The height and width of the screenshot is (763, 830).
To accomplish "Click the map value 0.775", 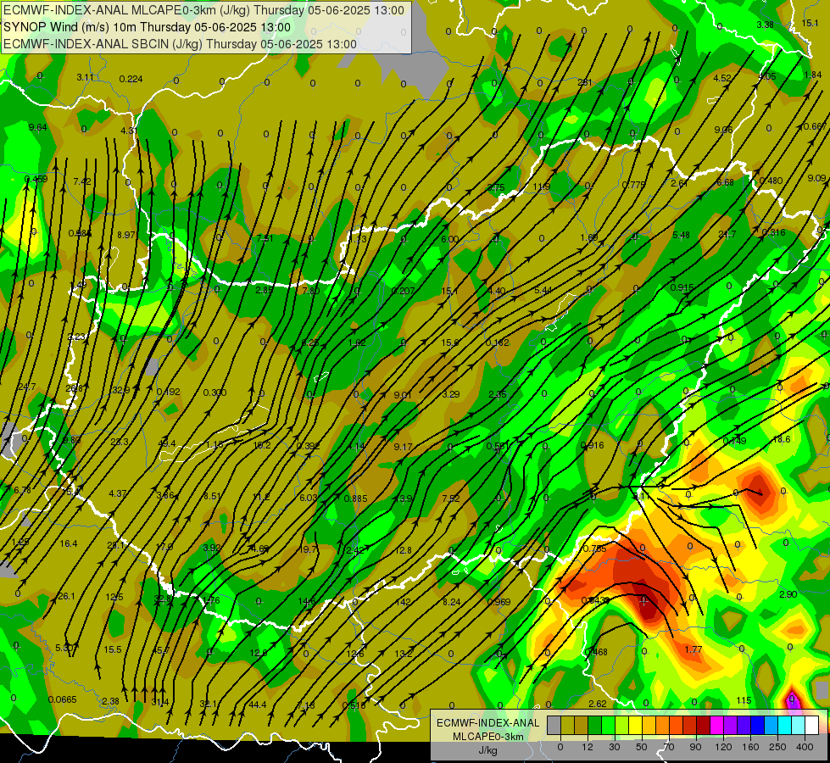I will coord(633,185).
